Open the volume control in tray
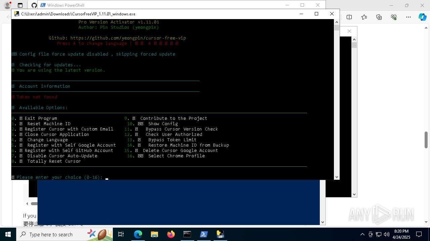The width and height of the screenshot is (430, 241). point(387,234)
